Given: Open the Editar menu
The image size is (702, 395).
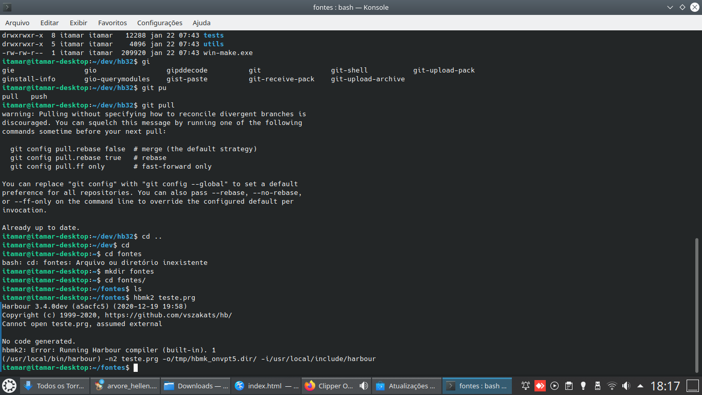Looking at the screenshot, I should point(49,23).
